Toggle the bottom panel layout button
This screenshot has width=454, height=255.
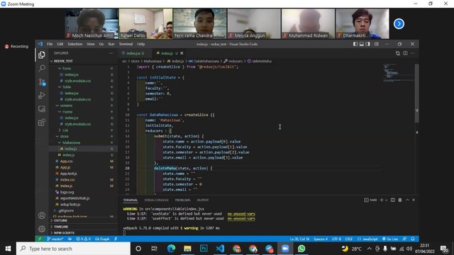coord(362,44)
